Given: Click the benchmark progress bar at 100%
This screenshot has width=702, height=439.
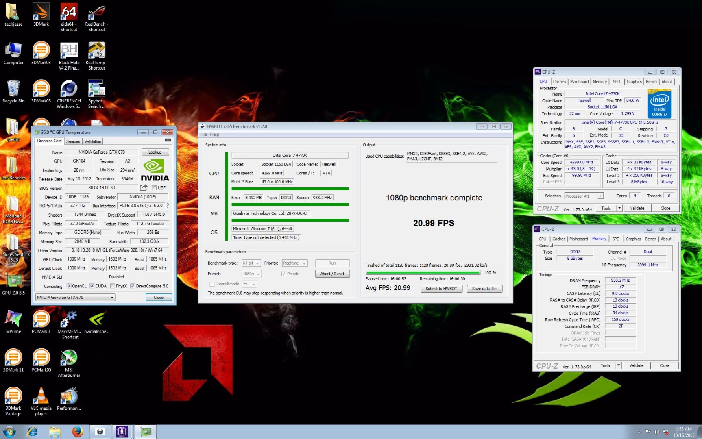Looking at the screenshot, I should [x=423, y=273].
